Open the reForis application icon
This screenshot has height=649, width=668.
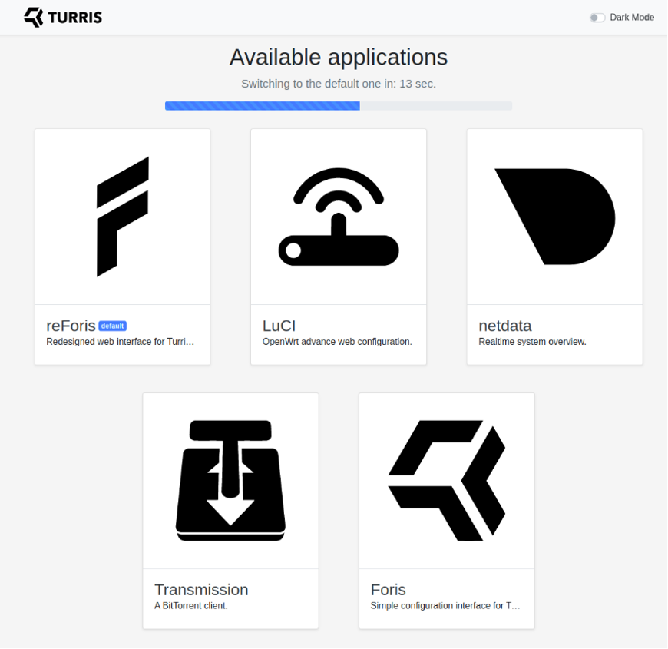coord(123,217)
